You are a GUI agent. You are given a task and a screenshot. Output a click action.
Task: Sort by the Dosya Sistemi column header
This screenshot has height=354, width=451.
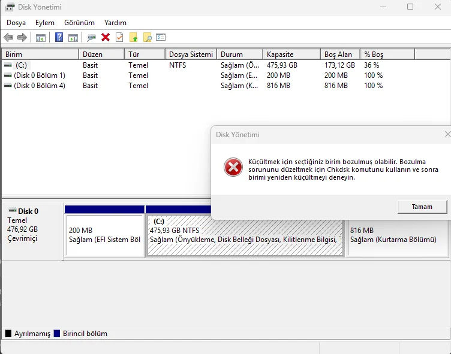191,55
